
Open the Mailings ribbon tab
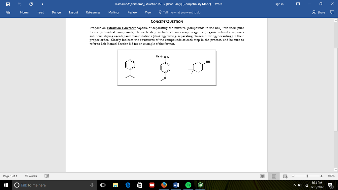(114, 12)
